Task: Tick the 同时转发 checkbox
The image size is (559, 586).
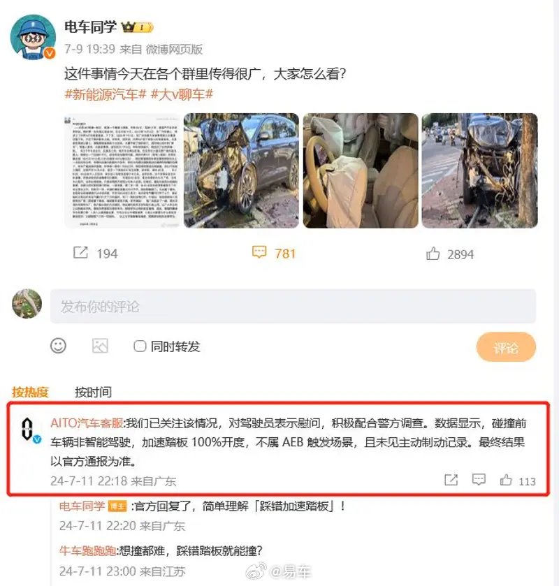Action: [x=140, y=346]
